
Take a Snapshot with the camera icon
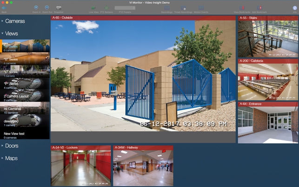click(59, 8)
